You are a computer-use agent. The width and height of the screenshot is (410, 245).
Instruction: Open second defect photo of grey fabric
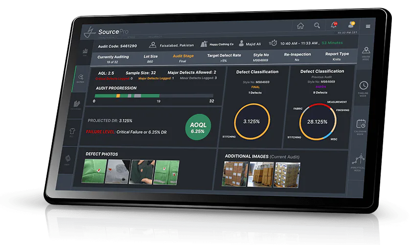point(117,172)
